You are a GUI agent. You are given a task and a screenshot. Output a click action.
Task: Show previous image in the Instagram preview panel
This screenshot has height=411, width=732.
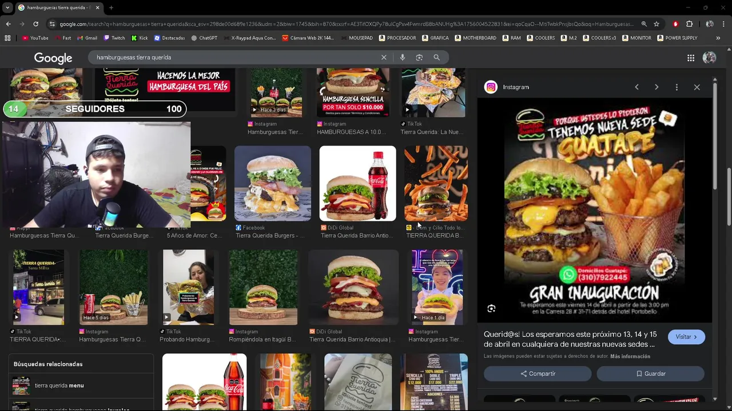[636, 87]
